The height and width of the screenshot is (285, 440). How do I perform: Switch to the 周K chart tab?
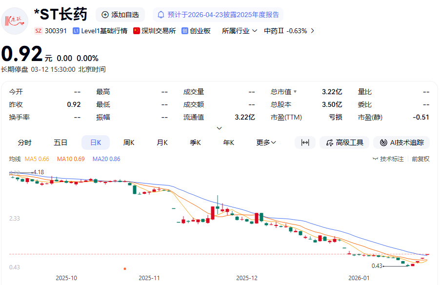tap(129, 142)
